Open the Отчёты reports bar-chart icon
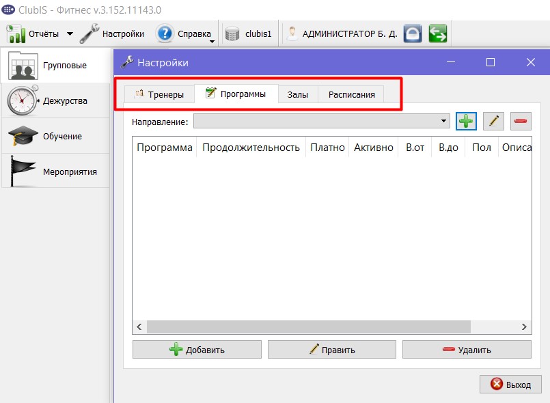Viewport: 550px width, 403px height. tap(16, 33)
